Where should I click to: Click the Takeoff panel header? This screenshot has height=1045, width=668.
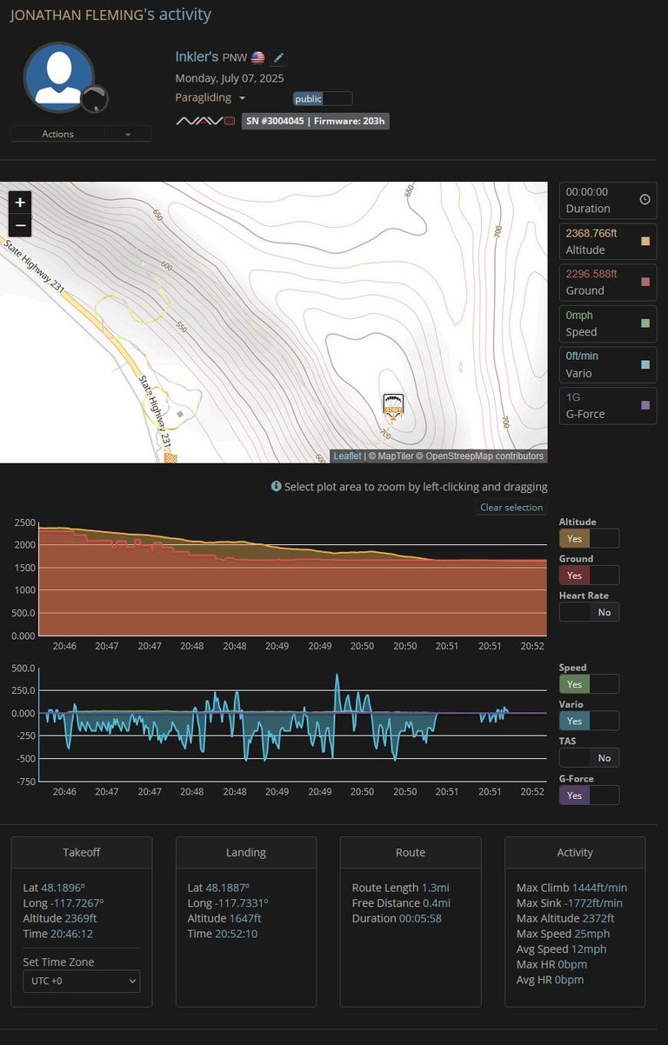tap(81, 853)
